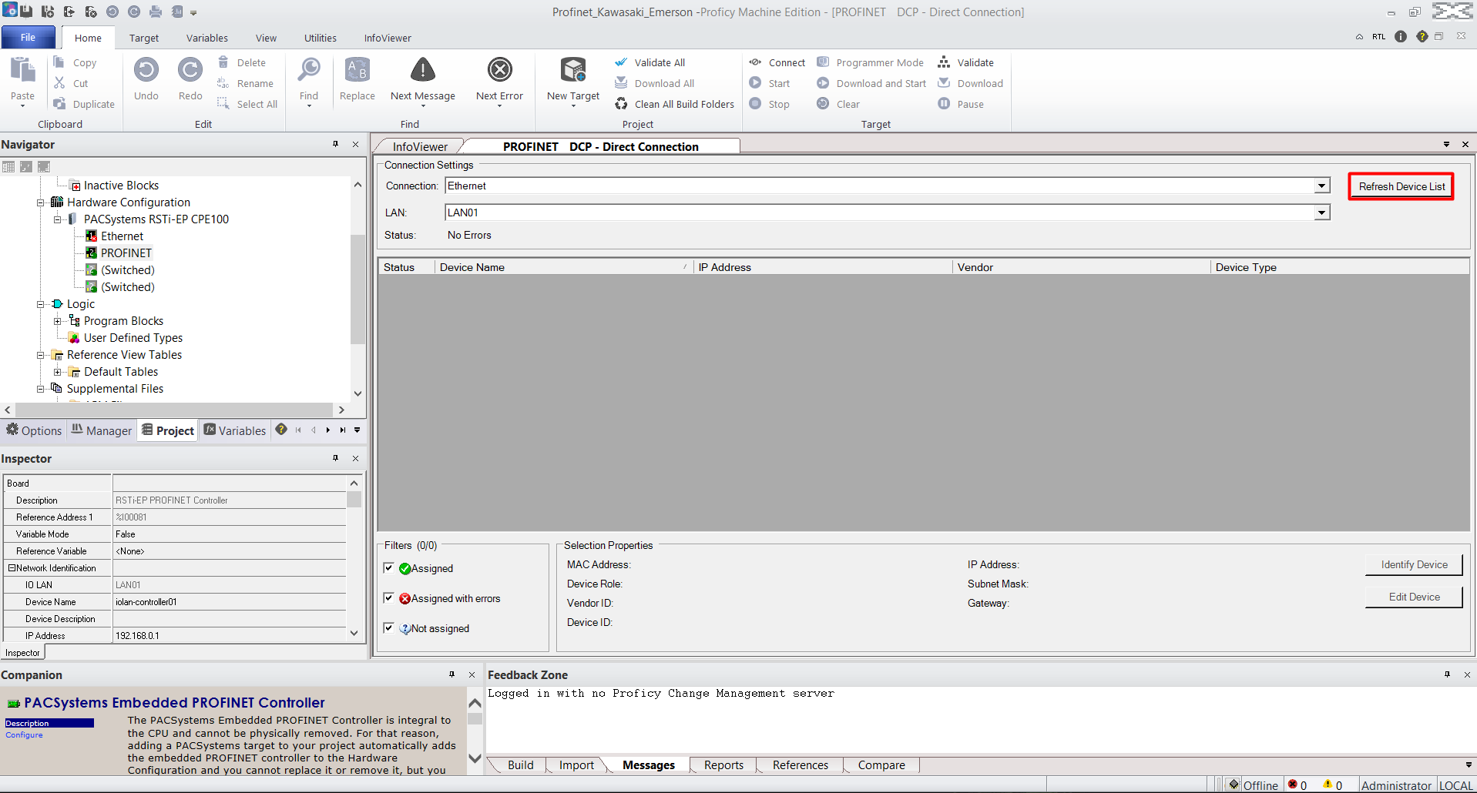1477x793 pixels.
Task: Expand the Program Blocks node
Action: point(58,321)
